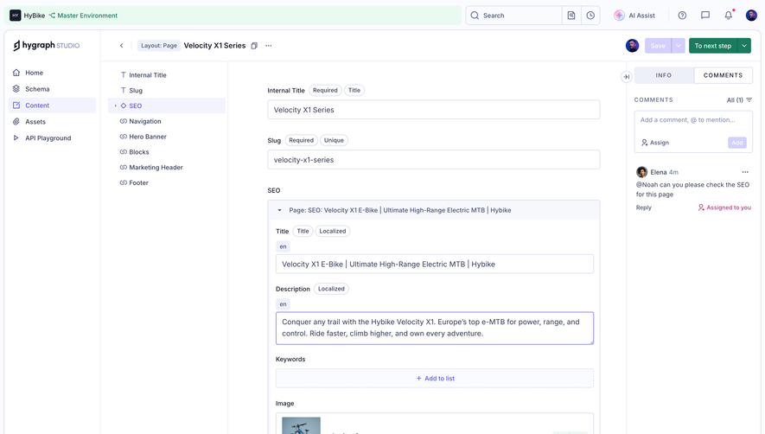
Task: Click Assigned to you label
Action: 724,207
